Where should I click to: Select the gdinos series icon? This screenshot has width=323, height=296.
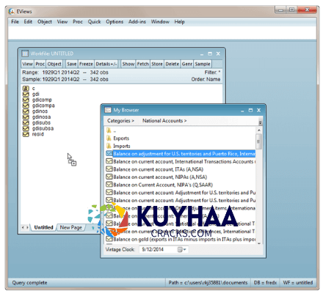(26, 111)
